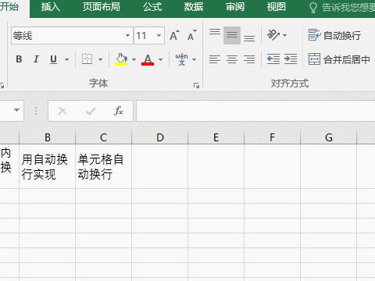Apply red font color
The width and height of the screenshot is (375, 281).
148,59
